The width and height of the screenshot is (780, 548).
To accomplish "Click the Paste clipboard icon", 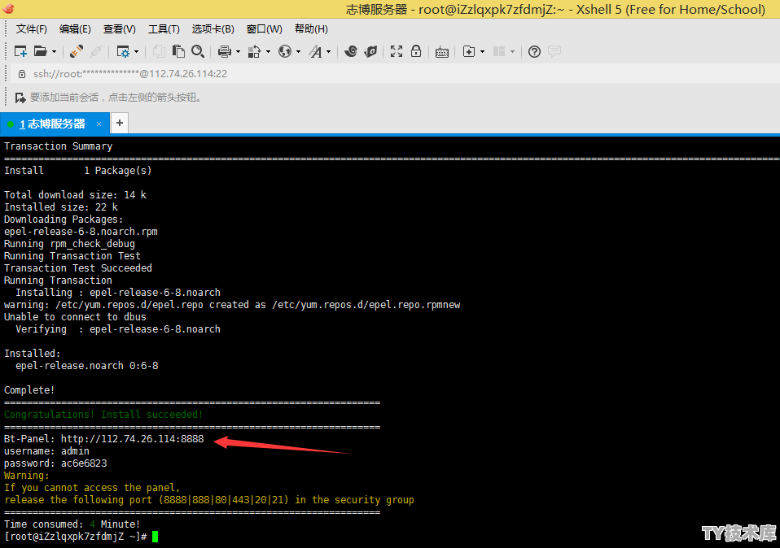I will (178, 51).
